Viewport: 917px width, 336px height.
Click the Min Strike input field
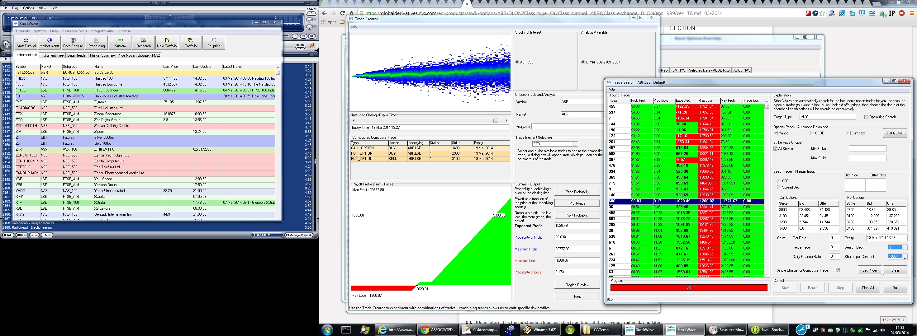tap(867, 149)
